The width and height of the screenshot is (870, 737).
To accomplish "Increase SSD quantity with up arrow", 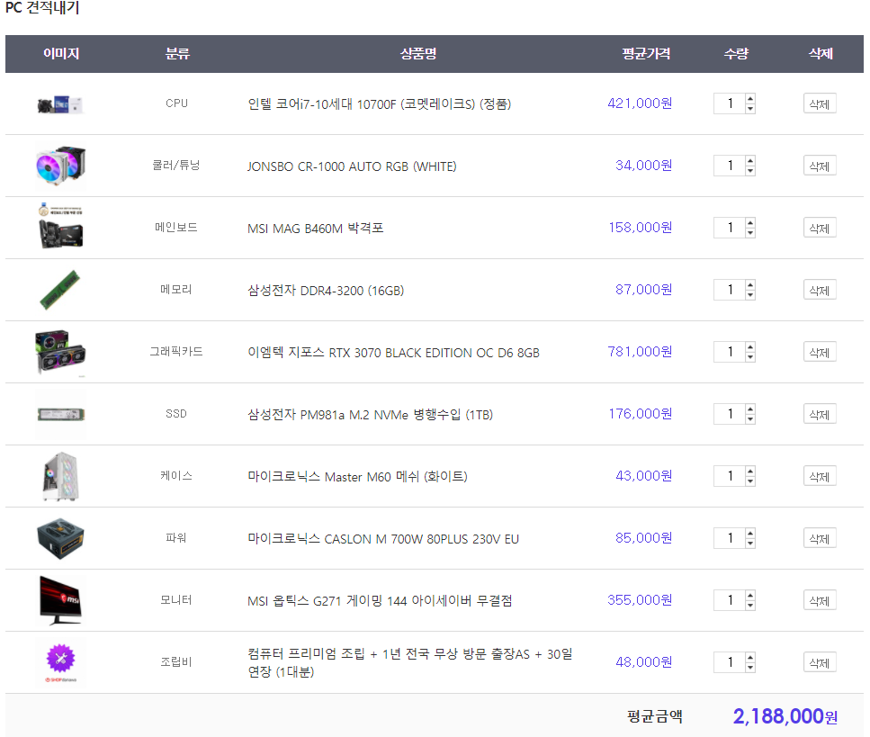I will click(750, 409).
